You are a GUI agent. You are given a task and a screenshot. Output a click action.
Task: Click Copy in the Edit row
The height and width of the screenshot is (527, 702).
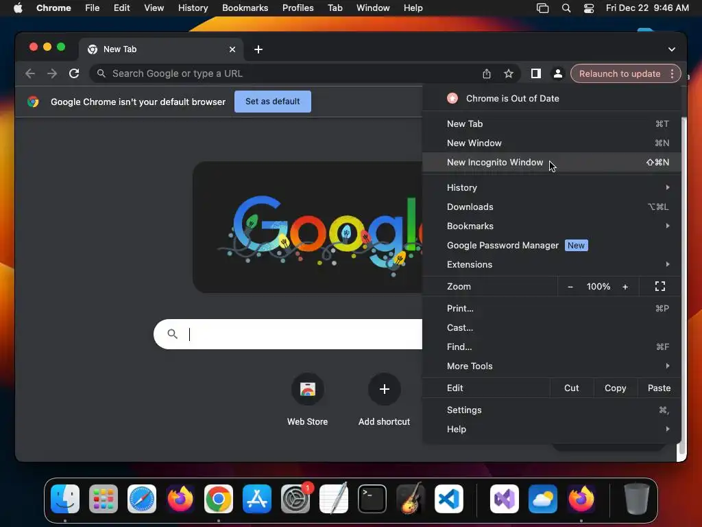[615, 388]
